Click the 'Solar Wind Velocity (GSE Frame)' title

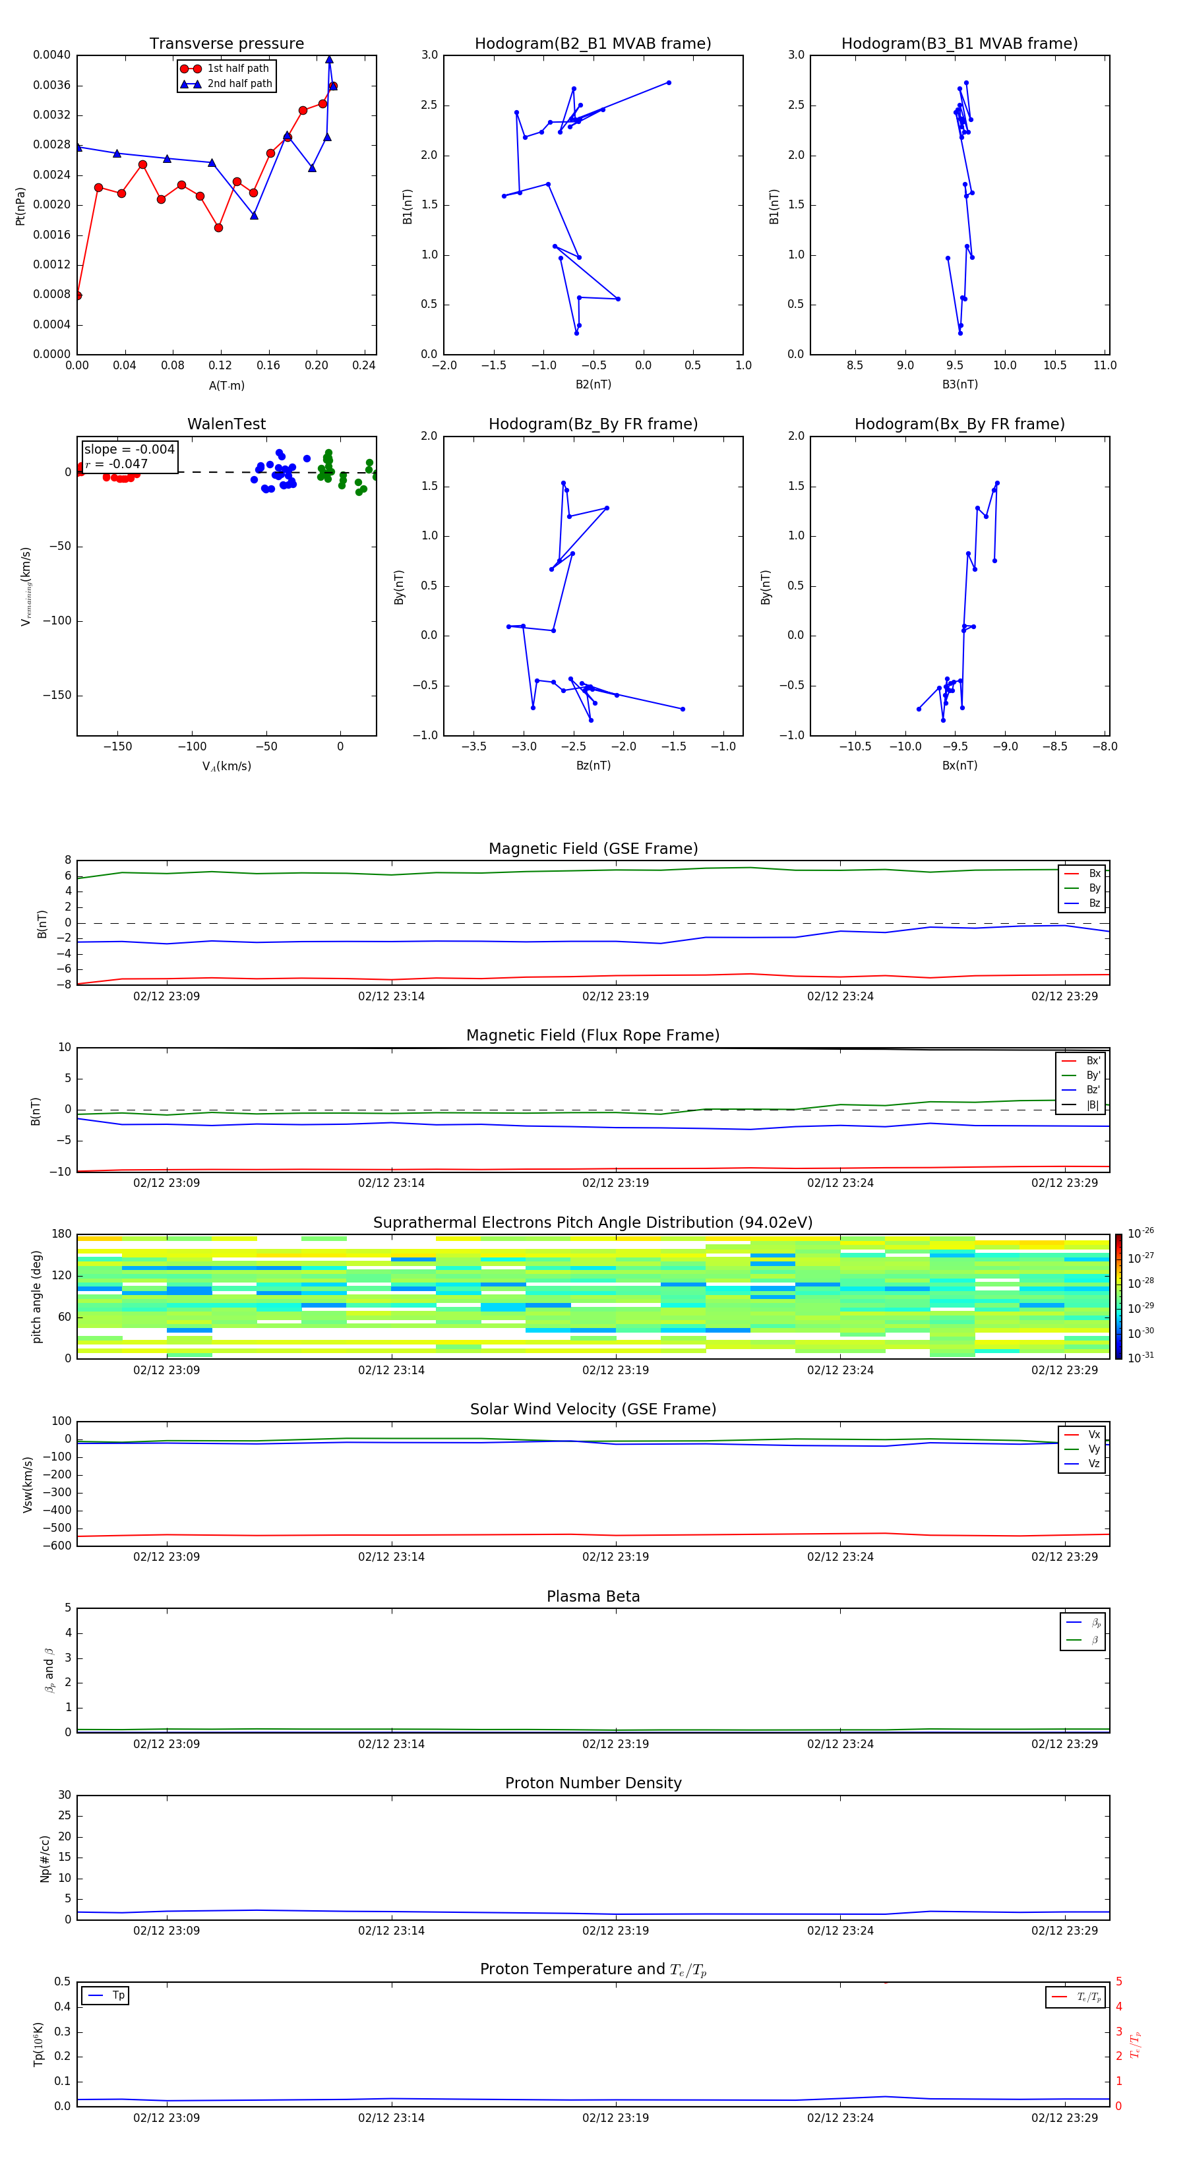pyautogui.click(x=593, y=1409)
